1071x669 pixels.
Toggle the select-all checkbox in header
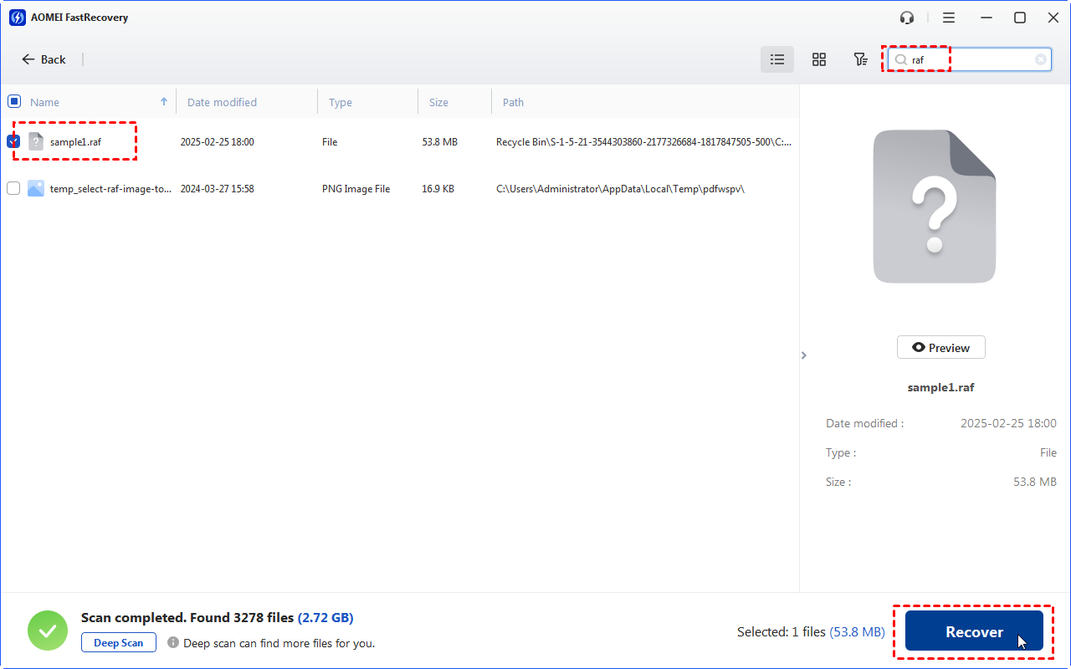[x=14, y=101]
